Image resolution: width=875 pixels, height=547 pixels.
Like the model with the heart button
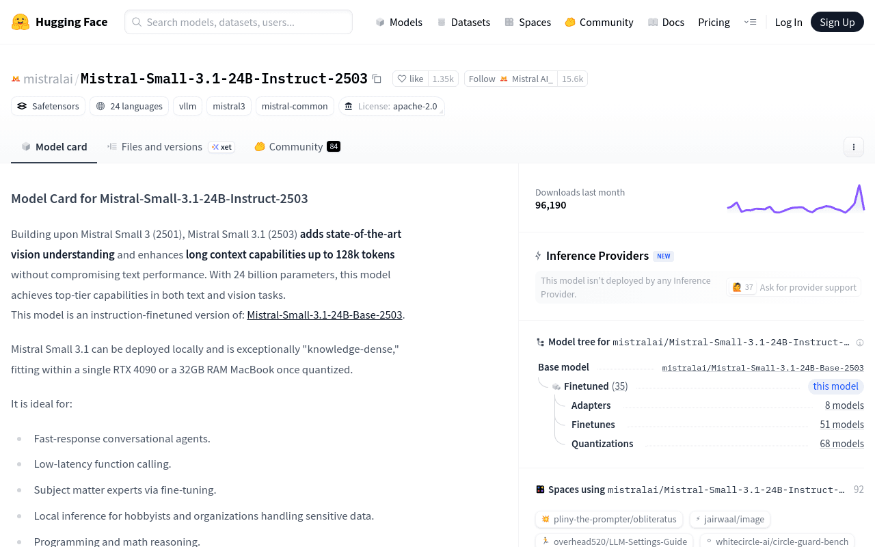410,79
